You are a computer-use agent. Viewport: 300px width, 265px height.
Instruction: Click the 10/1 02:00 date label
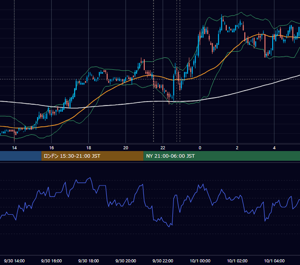tap(237, 261)
